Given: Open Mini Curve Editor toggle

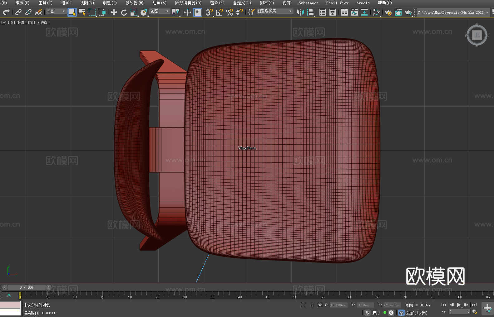Looking at the screenshot, I should (x=9, y=295).
